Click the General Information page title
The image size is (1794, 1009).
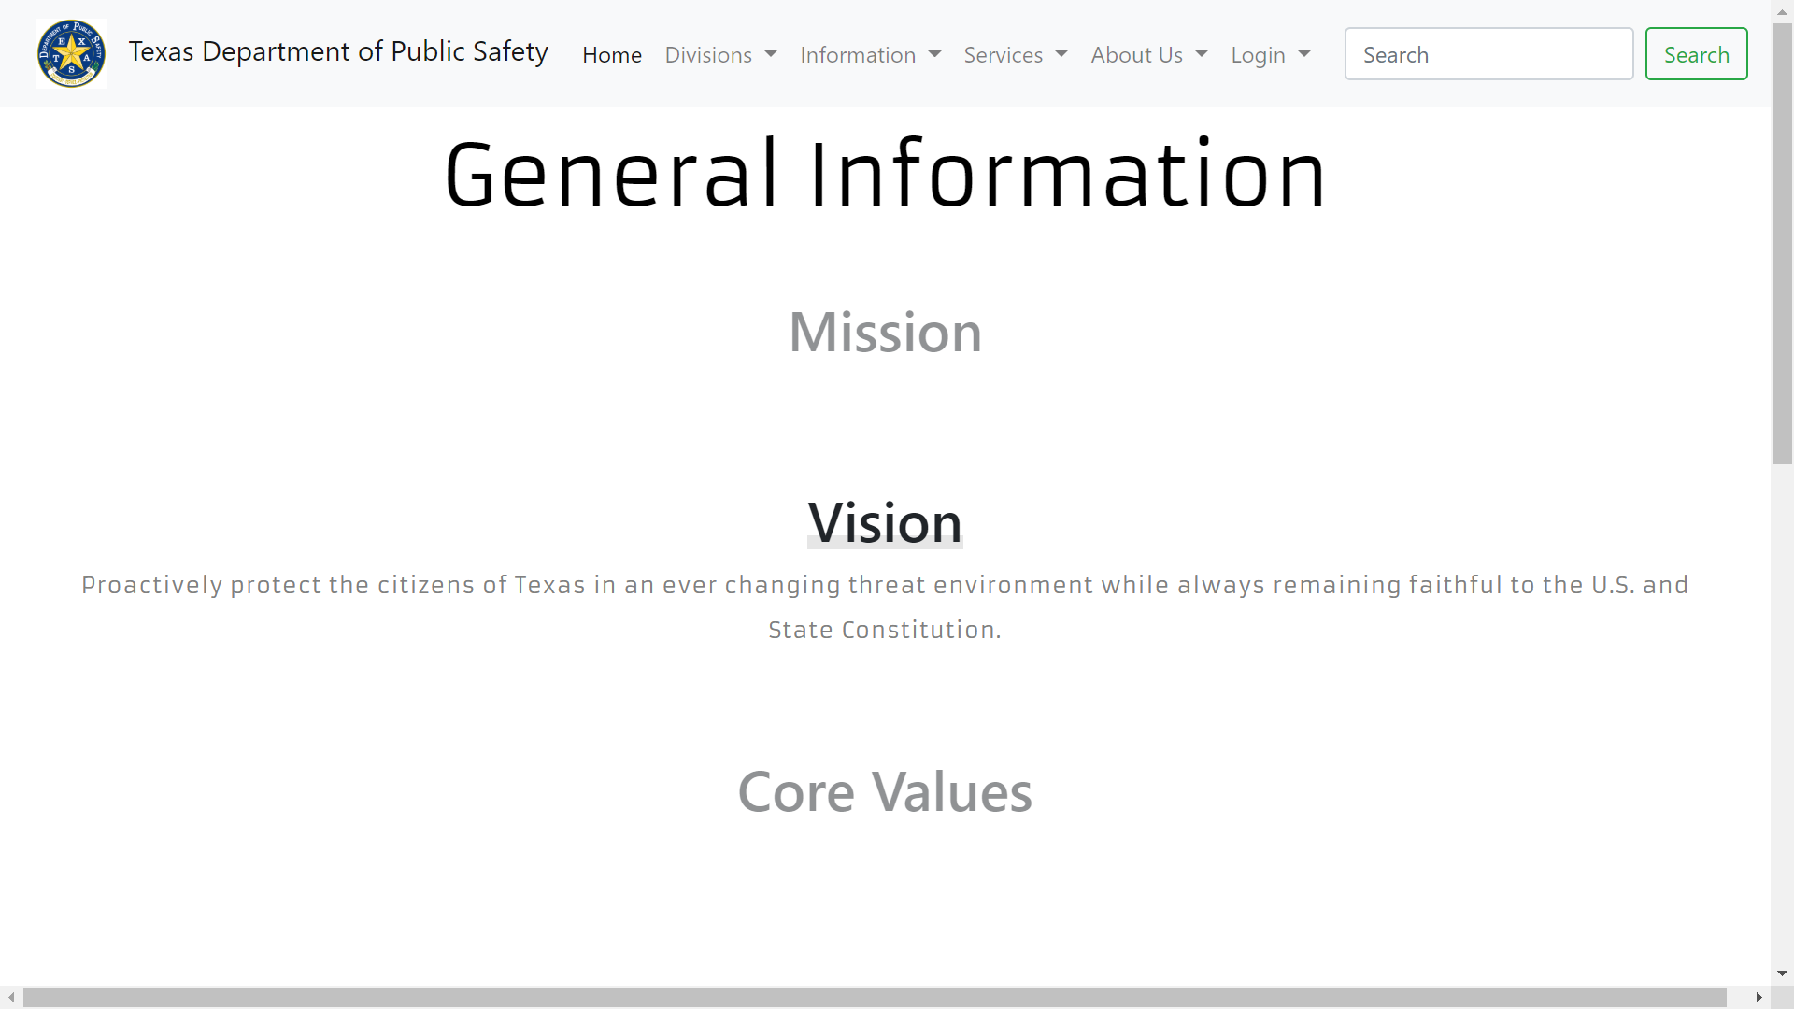click(x=885, y=175)
